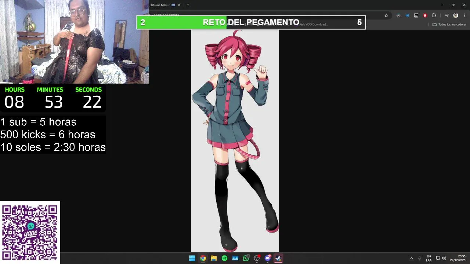Click the microphone tray icon
The width and height of the screenshot is (470, 264).
420,258
